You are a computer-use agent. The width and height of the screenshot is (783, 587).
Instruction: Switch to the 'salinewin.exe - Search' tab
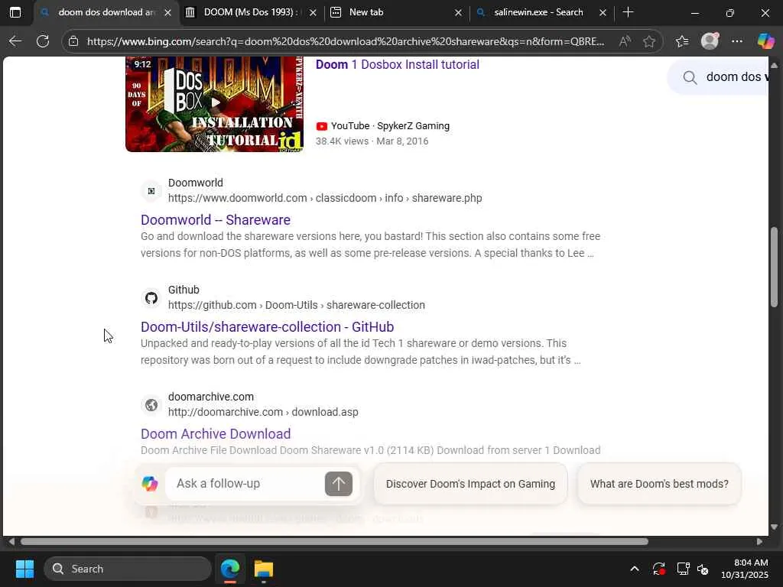tap(539, 12)
